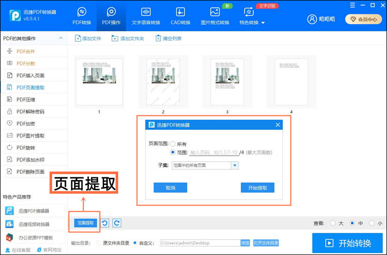Select PDF插入页面 in sidebar
387x255 pixels.
click(x=34, y=75)
